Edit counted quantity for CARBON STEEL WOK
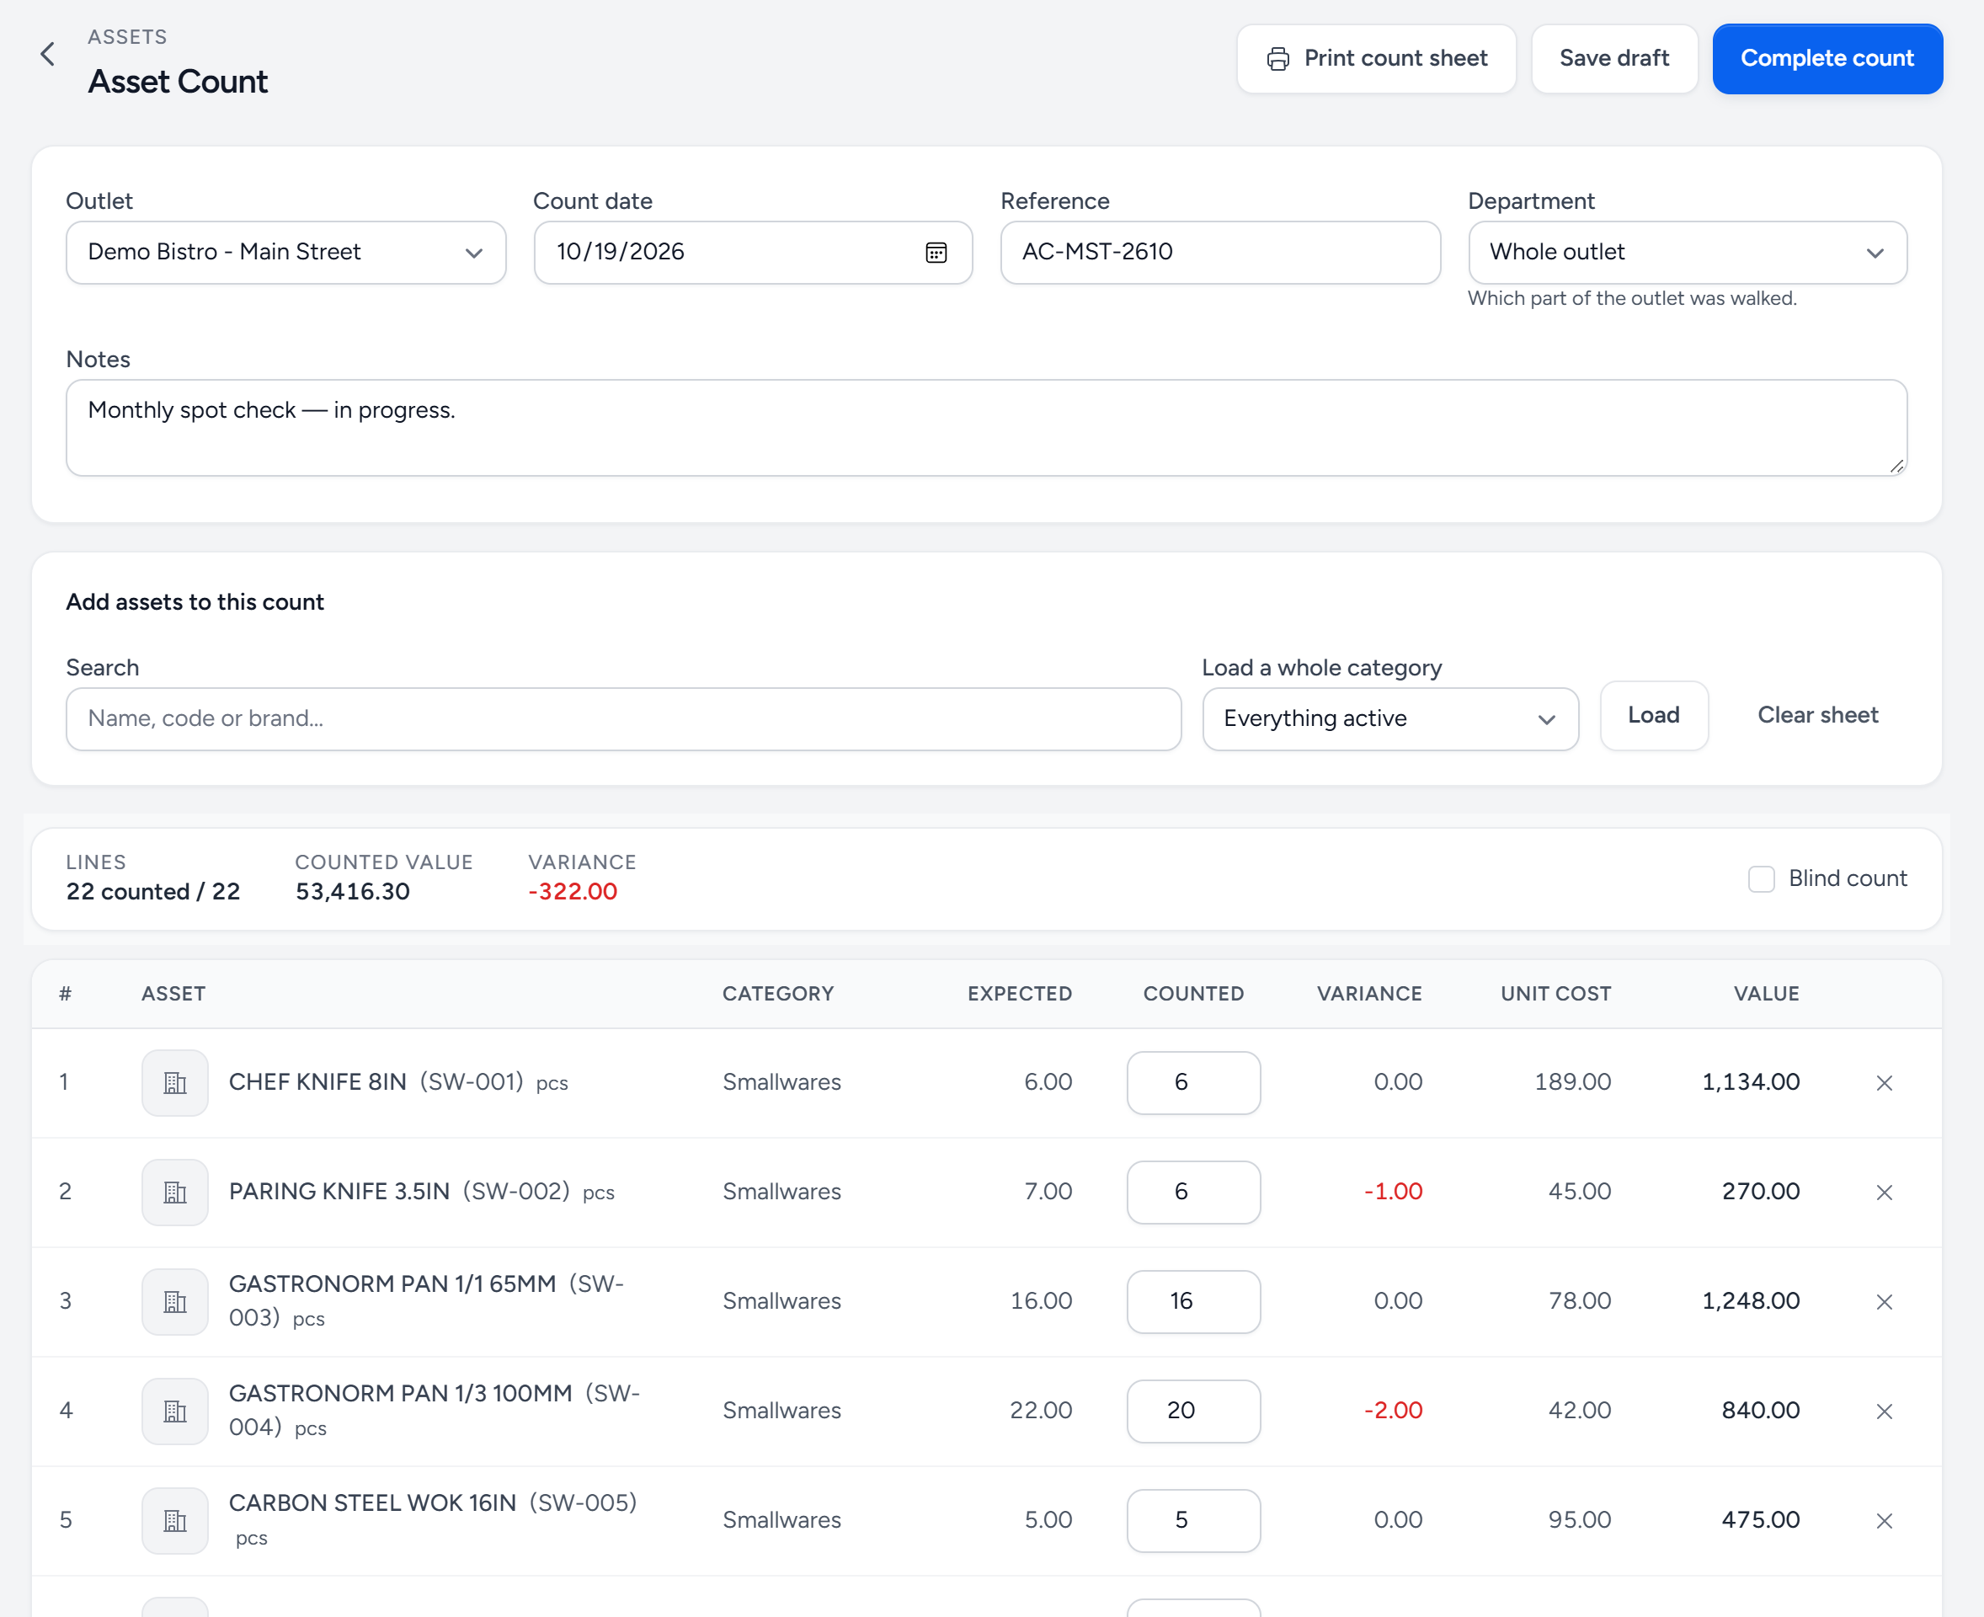 [1193, 1520]
